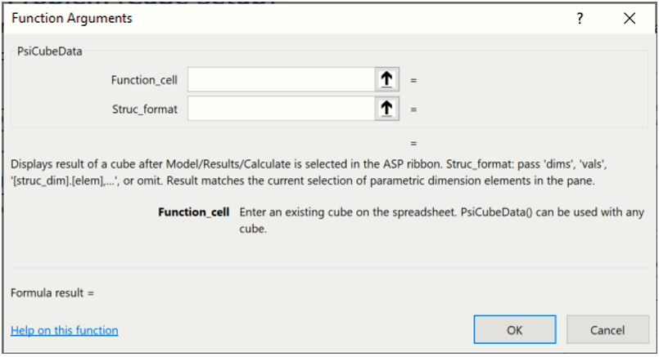Click the Function_cell label beside the first field
Image resolution: width=659 pixels, height=357 pixels.
pos(144,80)
